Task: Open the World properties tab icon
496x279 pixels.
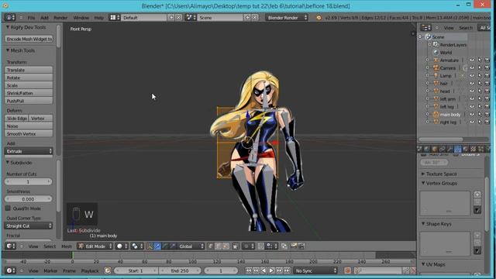Action: 427,149
